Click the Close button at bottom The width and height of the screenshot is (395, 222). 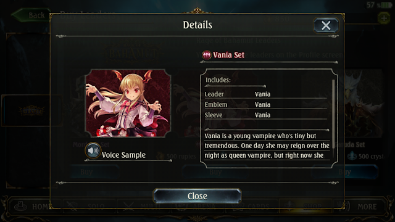pos(197,196)
